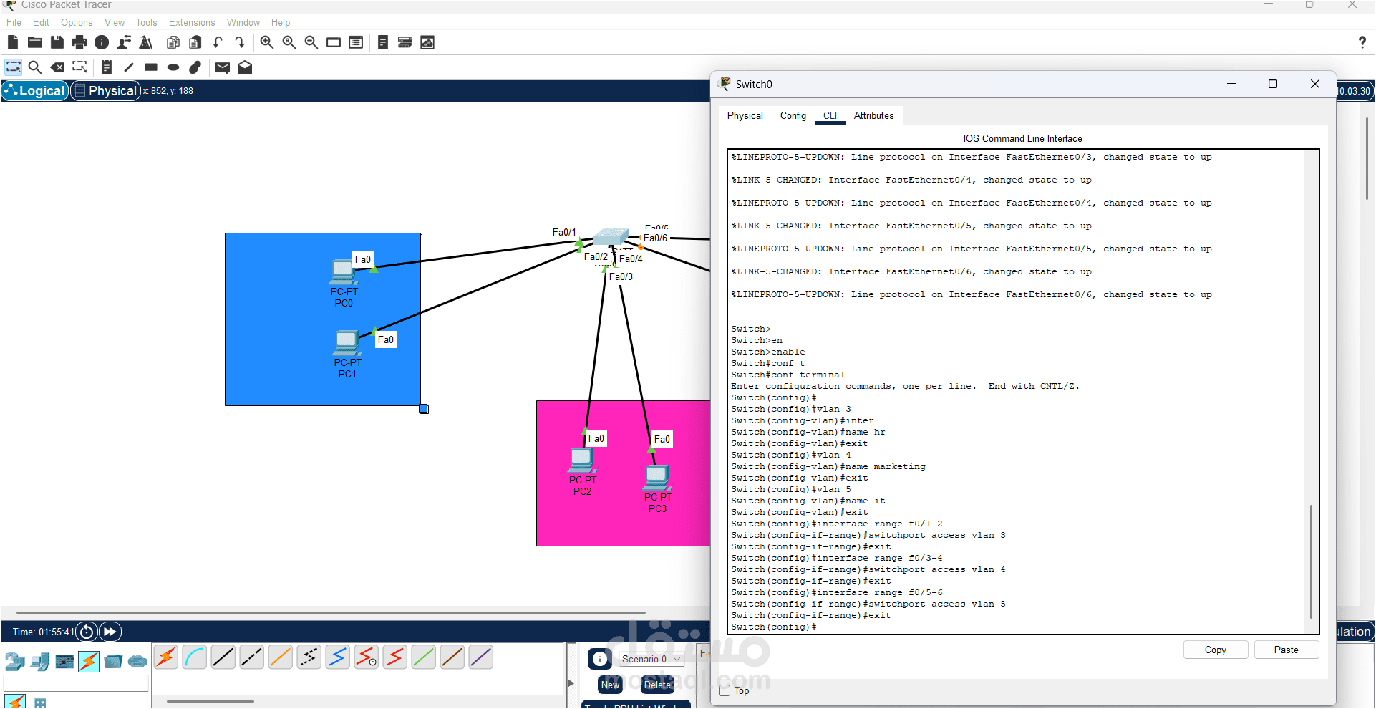This screenshot has width=1376, height=709.
Task: Pick the Resize shape tool
Action: pyautogui.click(x=79, y=68)
